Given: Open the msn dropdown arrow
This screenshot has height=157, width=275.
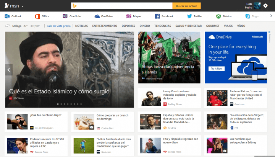Looking at the screenshot, I should [x=23, y=6].
